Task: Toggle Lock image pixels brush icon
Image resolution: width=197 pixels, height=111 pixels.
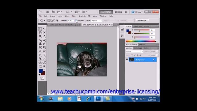Action: 135,55
